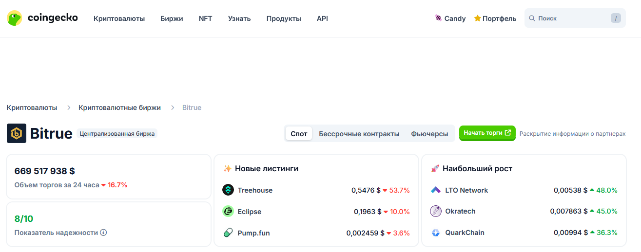Click the Treehouse price 0,5476 $
Screen dimensions: 641x252
(366, 190)
